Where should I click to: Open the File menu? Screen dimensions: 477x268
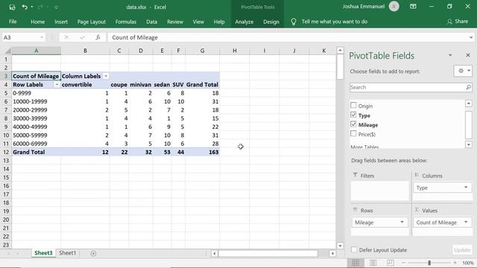13,22
